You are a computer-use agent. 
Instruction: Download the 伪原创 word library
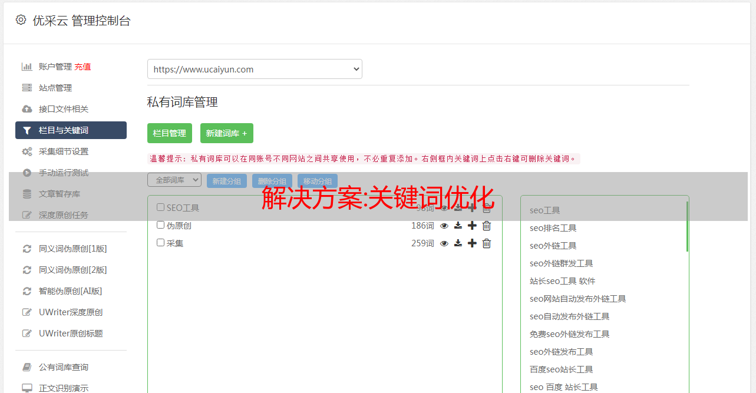(x=458, y=226)
